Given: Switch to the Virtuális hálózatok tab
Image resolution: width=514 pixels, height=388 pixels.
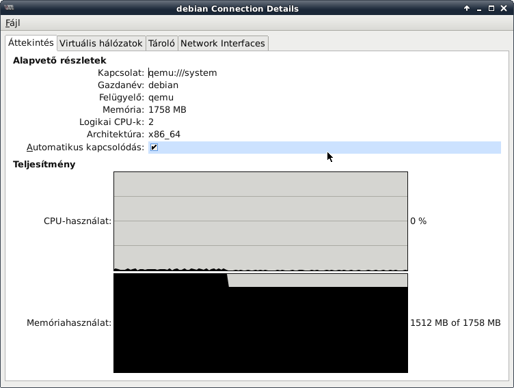Looking at the screenshot, I should point(100,43).
